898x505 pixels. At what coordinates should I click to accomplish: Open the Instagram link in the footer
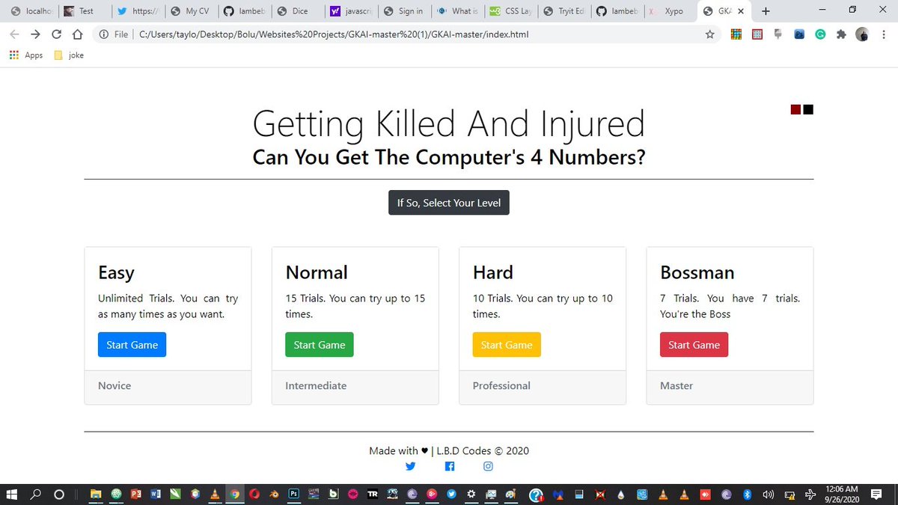pos(488,466)
